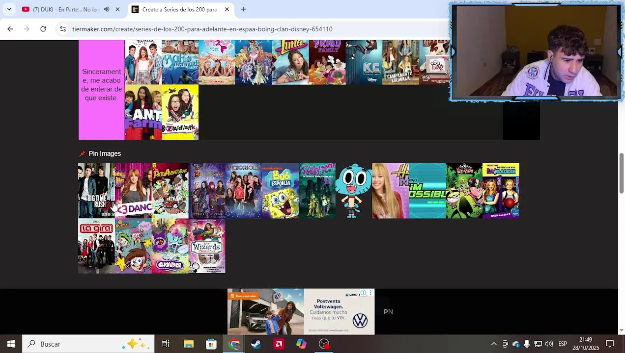Open the ad info icon
The width and height of the screenshot is (625, 353).
point(364,293)
